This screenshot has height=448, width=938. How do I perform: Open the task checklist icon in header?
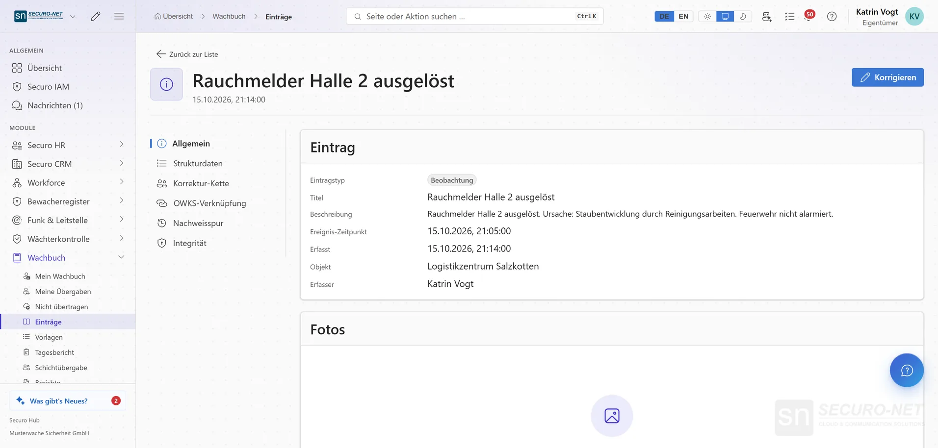[x=789, y=16]
